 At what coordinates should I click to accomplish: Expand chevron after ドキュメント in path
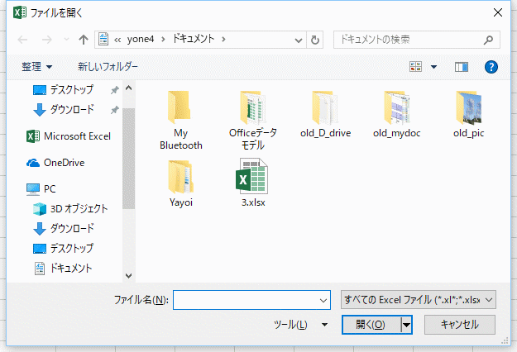(x=223, y=39)
